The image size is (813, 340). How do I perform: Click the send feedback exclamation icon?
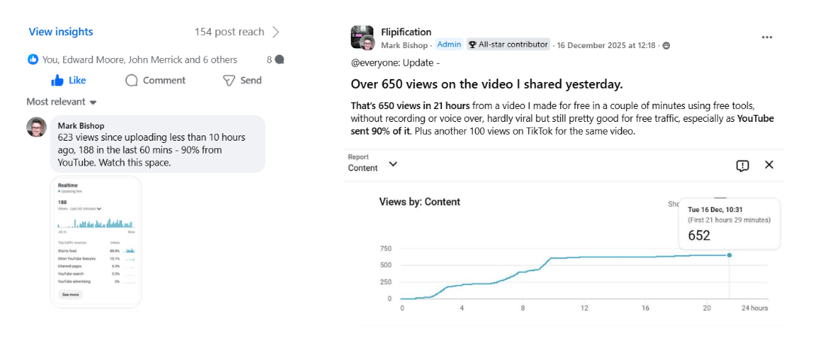pos(742,165)
